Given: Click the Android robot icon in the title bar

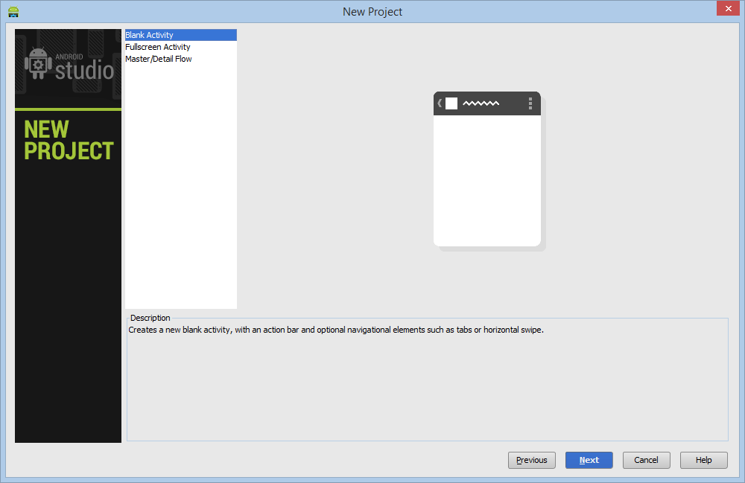Looking at the screenshot, I should click(x=13, y=11).
